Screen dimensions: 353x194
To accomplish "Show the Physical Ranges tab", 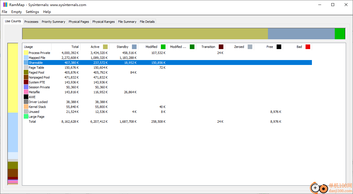I will (x=104, y=22).
